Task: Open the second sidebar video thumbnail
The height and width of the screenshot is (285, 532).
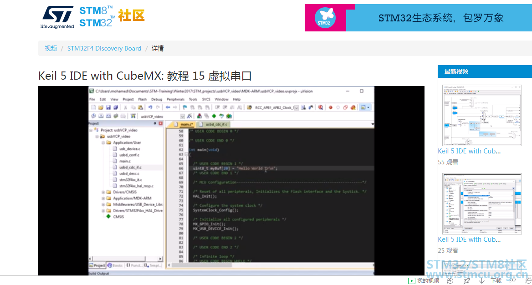Action: pos(482,204)
